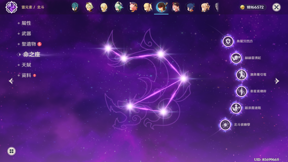Open the 魚龍沉四方 constellation shield icon
288x162 pixels.
click(x=228, y=41)
